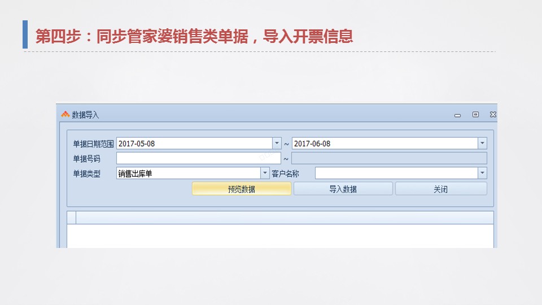
Task: Click the orange app logo in 数据导入 title bar
Action: click(x=65, y=114)
